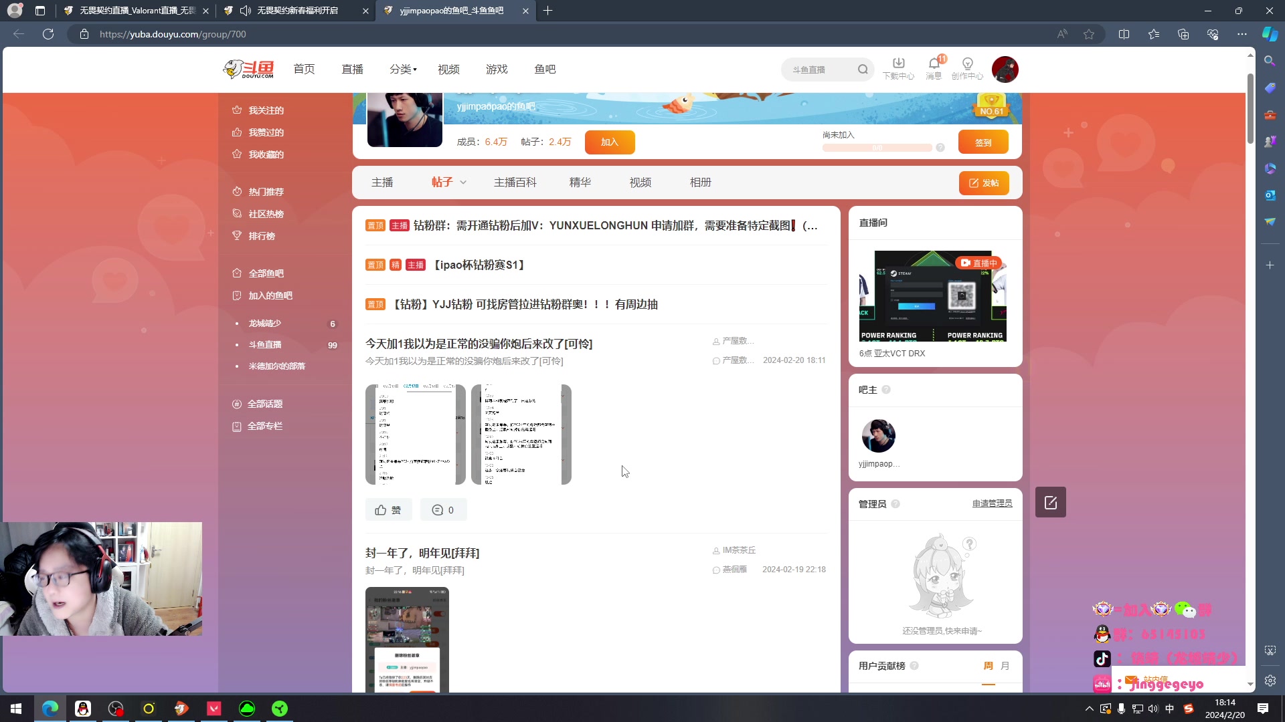Open comments of the first post
This screenshot has height=722, width=1285.
tap(443, 510)
